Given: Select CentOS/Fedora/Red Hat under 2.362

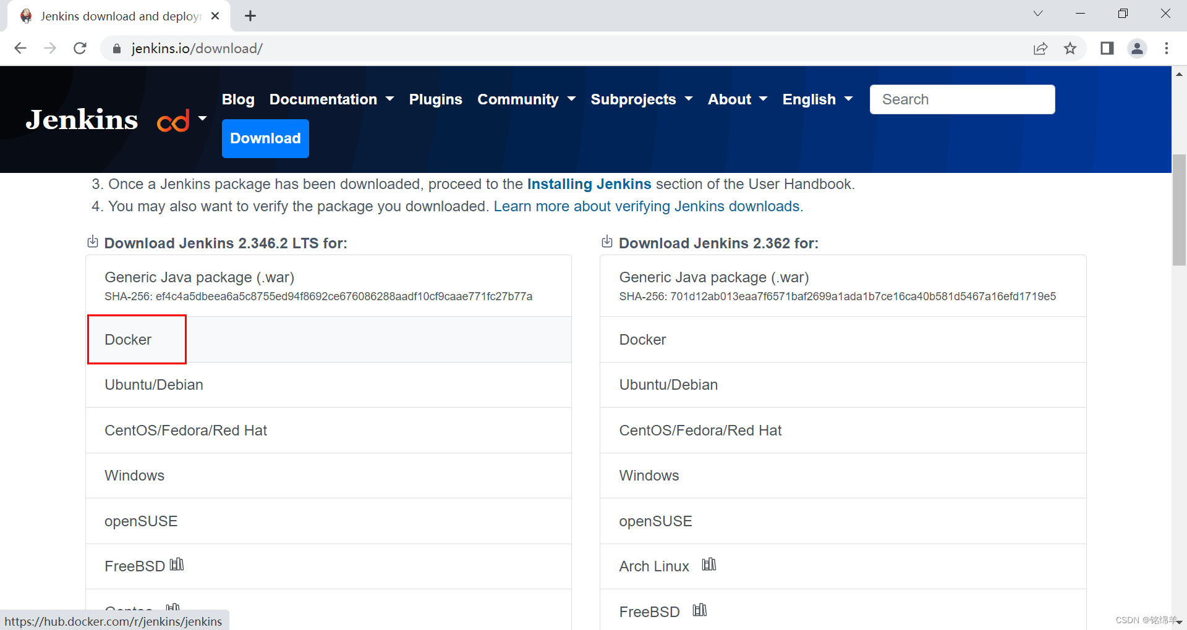Looking at the screenshot, I should 843,430.
